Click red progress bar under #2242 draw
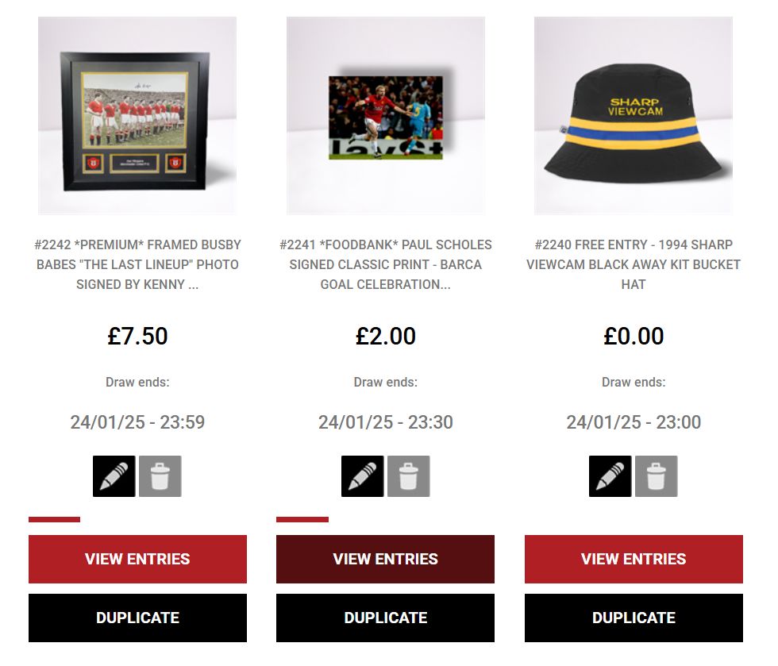The height and width of the screenshot is (666, 778). tap(54, 520)
